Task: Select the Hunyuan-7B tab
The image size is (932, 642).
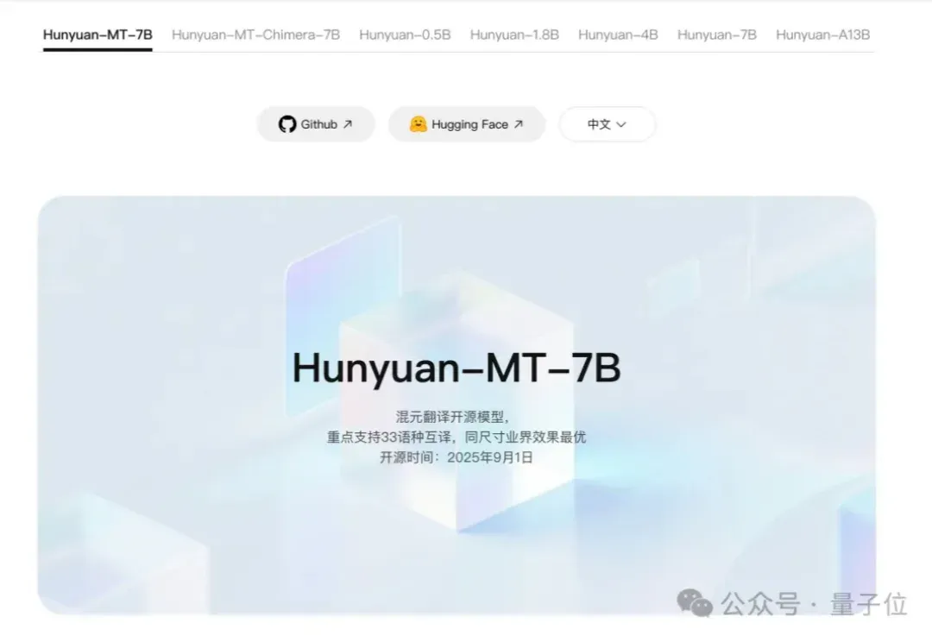Action: [717, 35]
